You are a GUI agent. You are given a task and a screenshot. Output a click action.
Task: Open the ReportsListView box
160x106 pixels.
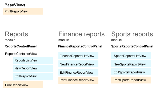point(33,60)
